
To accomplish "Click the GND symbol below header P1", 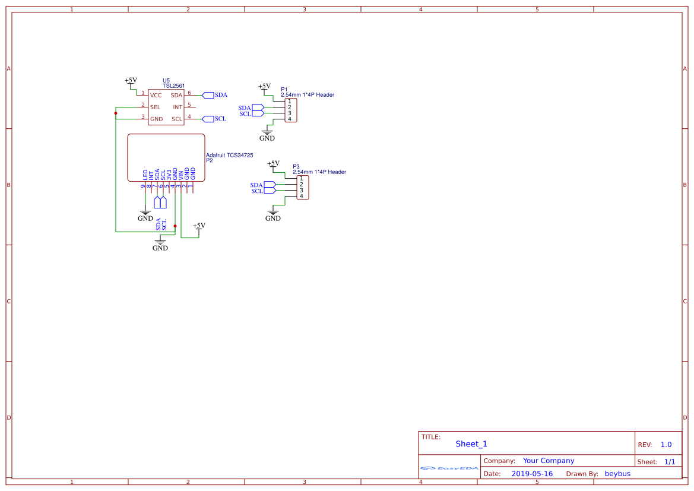I will click(x=267, y=134).
